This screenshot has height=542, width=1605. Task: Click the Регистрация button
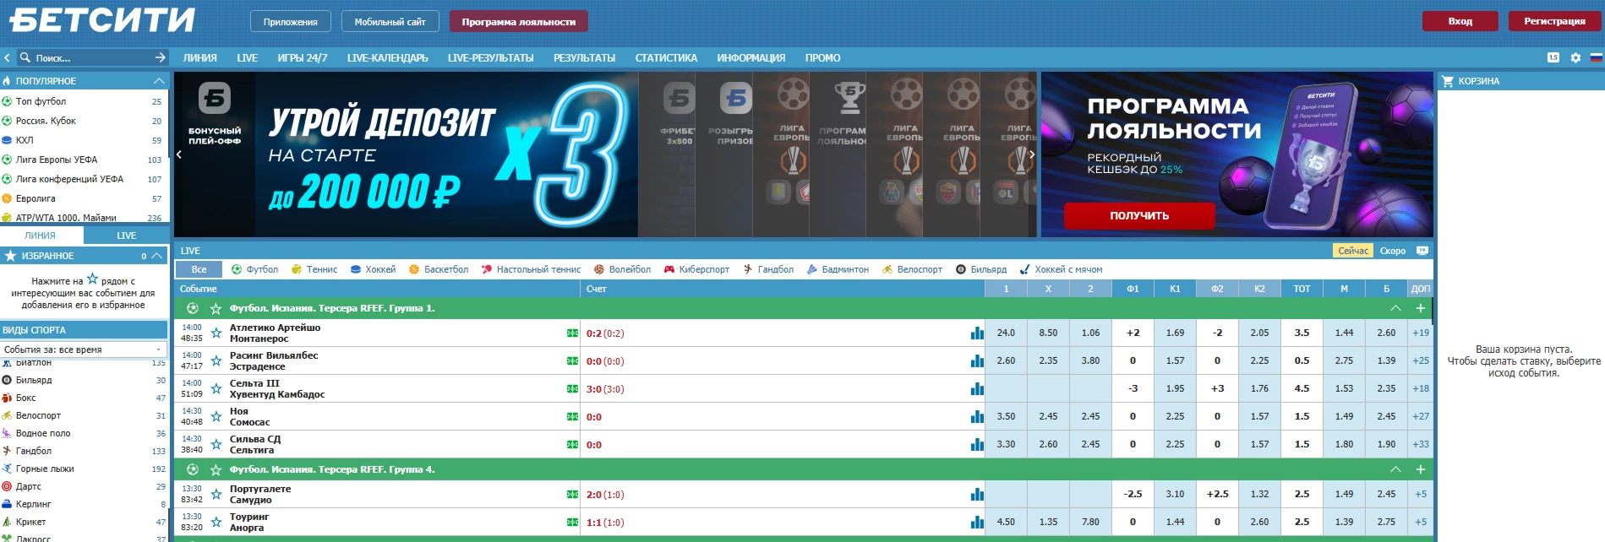pyautogui.click(x=1554, y=21)
